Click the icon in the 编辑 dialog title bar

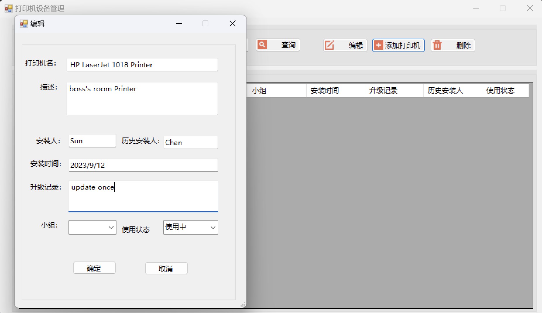pos(24,24)
